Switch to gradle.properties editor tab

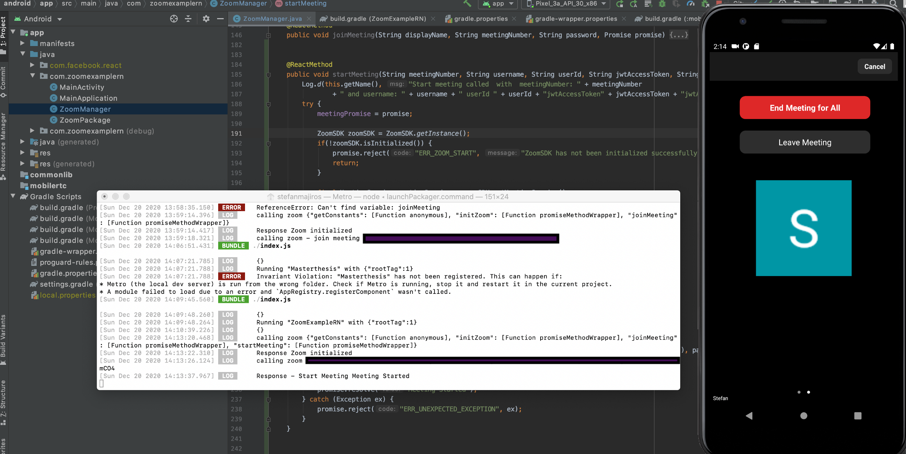coord(481,19)
